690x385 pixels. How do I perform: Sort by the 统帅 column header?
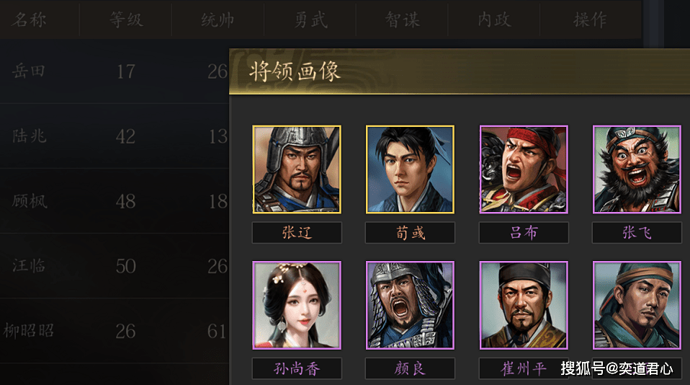[218, 19]
